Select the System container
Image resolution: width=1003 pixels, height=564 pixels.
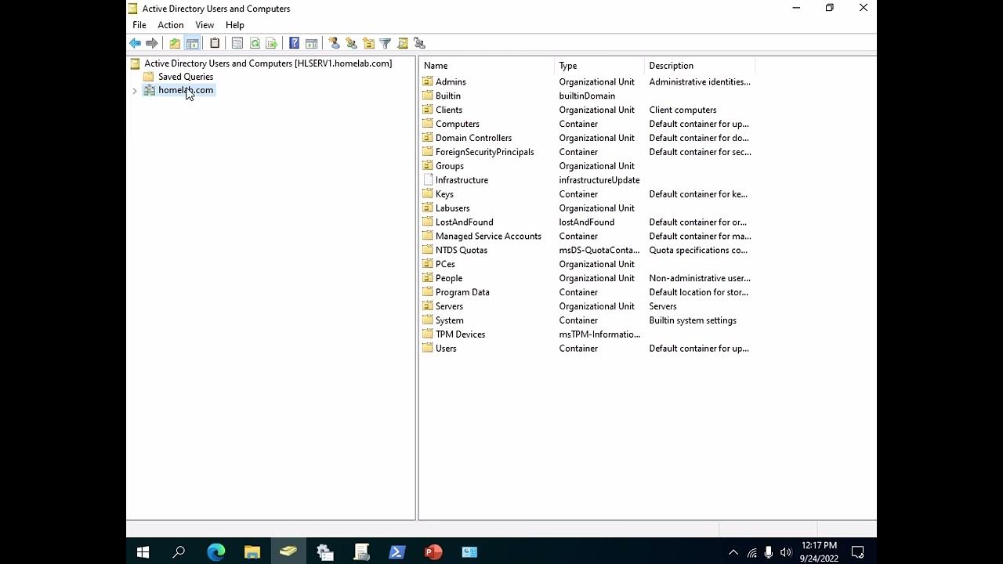click(449, 320)
